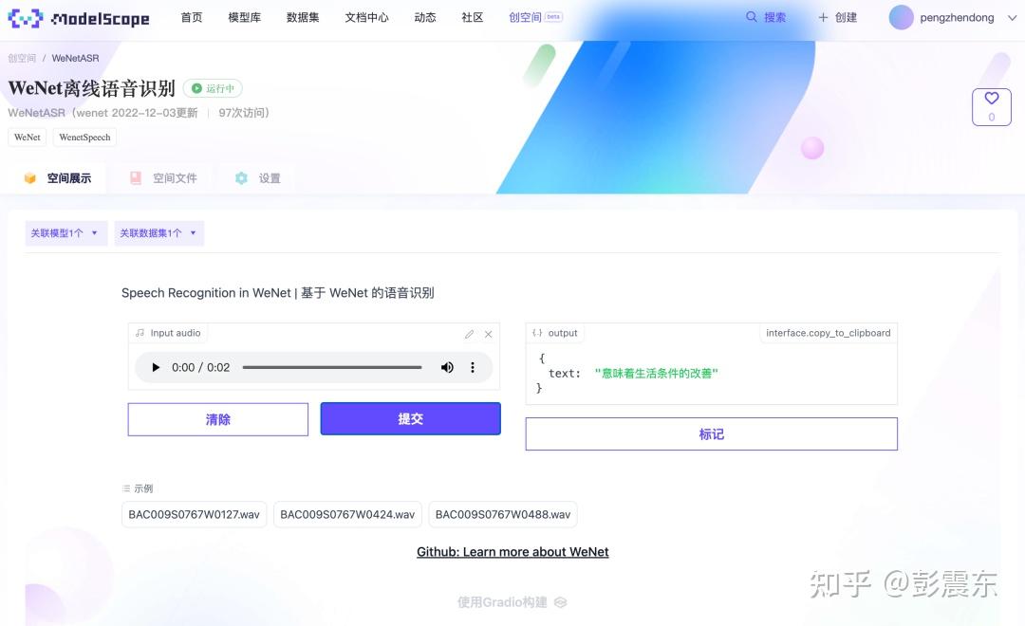
Task: Open 数据集 in the navigation bar
Action: [x=303, y=18]
